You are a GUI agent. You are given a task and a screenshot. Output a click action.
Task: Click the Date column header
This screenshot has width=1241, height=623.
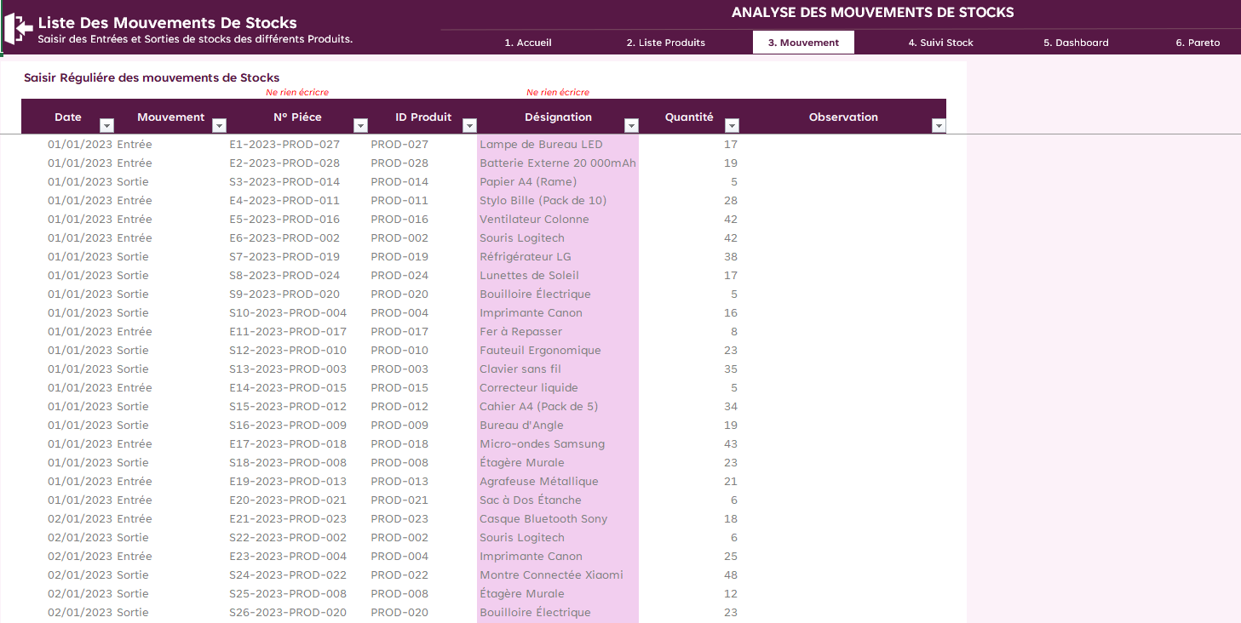(68, 117)
